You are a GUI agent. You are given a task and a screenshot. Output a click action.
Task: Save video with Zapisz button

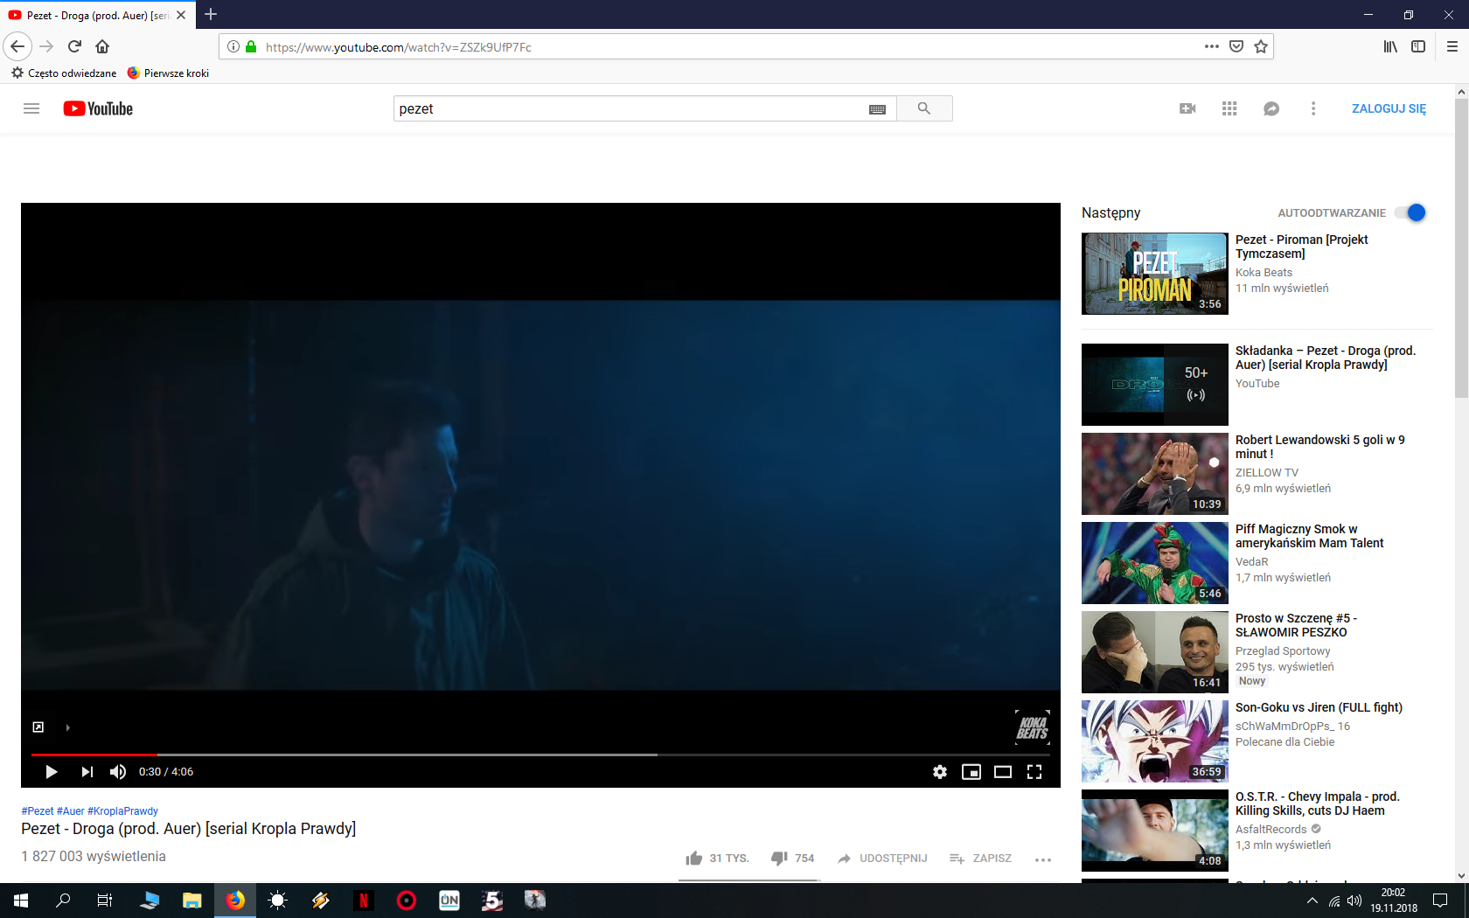click(x=980, y=859)
